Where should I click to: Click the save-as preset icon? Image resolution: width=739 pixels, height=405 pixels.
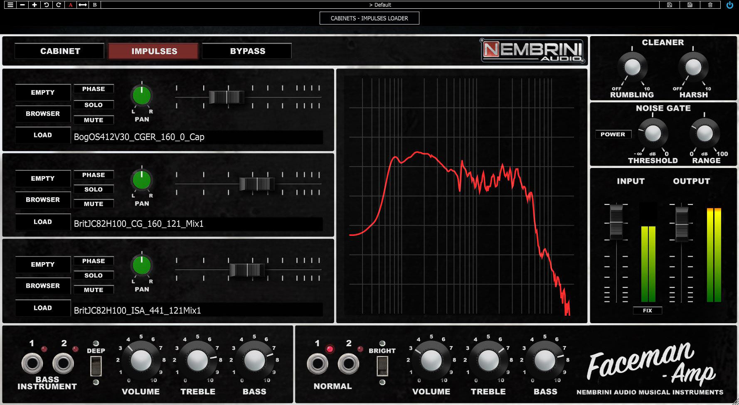[x=690, y=5]
